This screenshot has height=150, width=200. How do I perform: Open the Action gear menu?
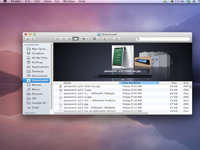85,39
